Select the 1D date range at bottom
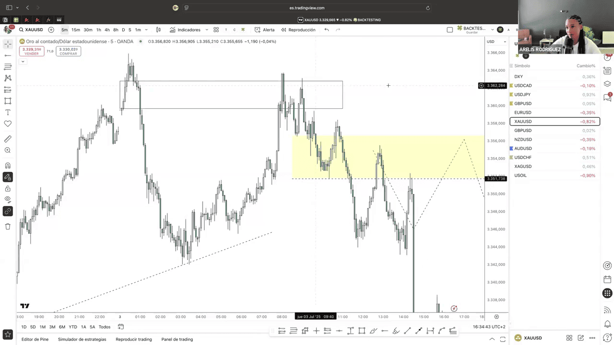 click(x=24, y=327)
